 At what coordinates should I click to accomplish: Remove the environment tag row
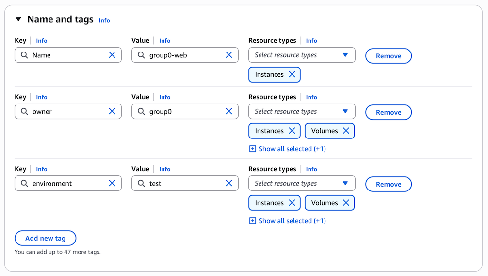388,184
